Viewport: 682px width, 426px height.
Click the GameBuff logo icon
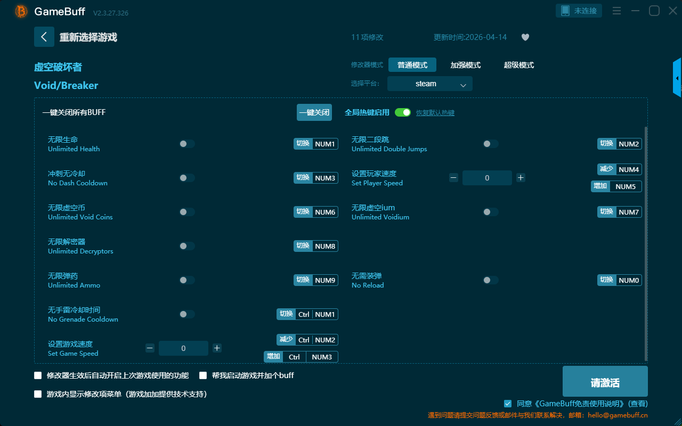click(21, 11)
